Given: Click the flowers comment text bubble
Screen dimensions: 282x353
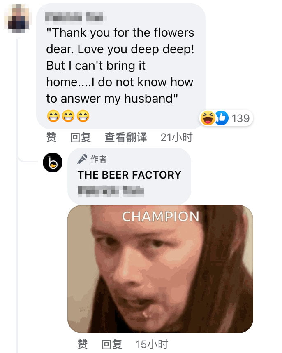Looking at the screenshot, I should point(121,66).
